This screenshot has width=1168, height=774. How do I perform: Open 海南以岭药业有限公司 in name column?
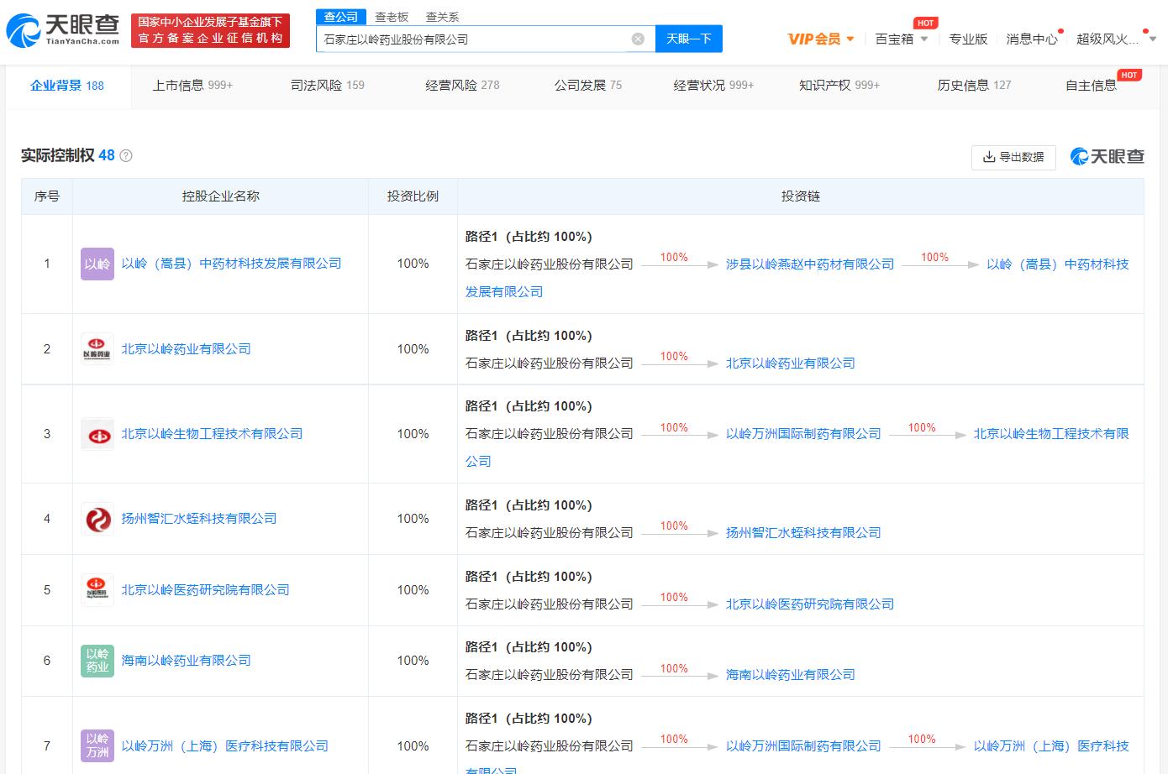coord(186,661)
